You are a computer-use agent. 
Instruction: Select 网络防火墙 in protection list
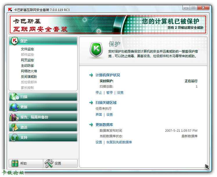click(x=29, y=71)
